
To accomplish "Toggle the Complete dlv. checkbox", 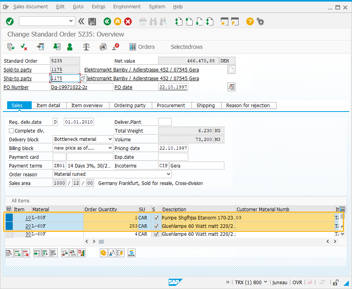I will (x=11, y=131).
